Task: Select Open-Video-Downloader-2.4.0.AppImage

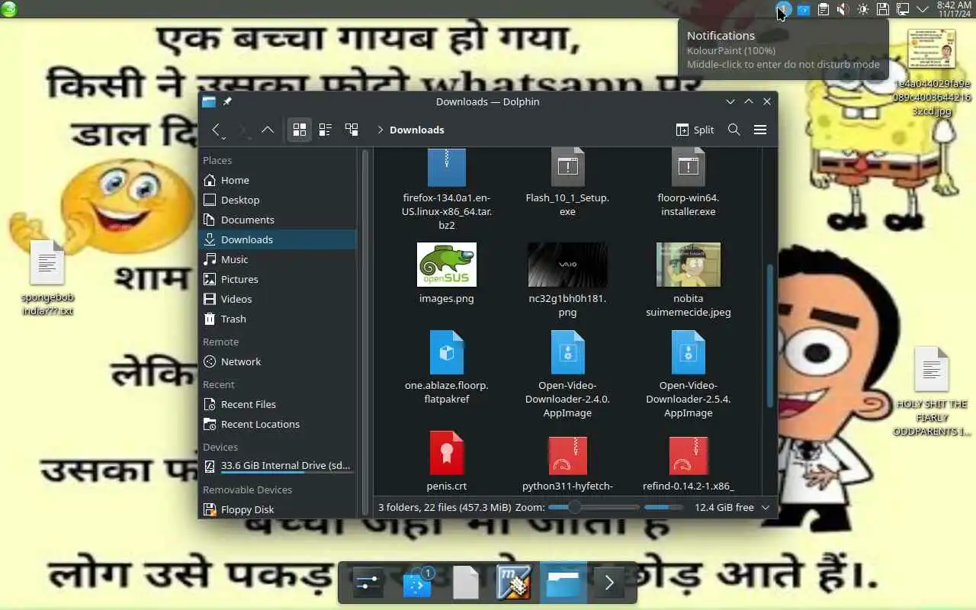Action: pyautogui.click(x=567, y=374)
